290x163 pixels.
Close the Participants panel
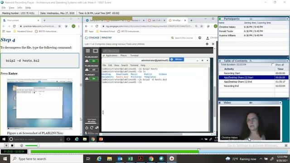pos(287,19)
